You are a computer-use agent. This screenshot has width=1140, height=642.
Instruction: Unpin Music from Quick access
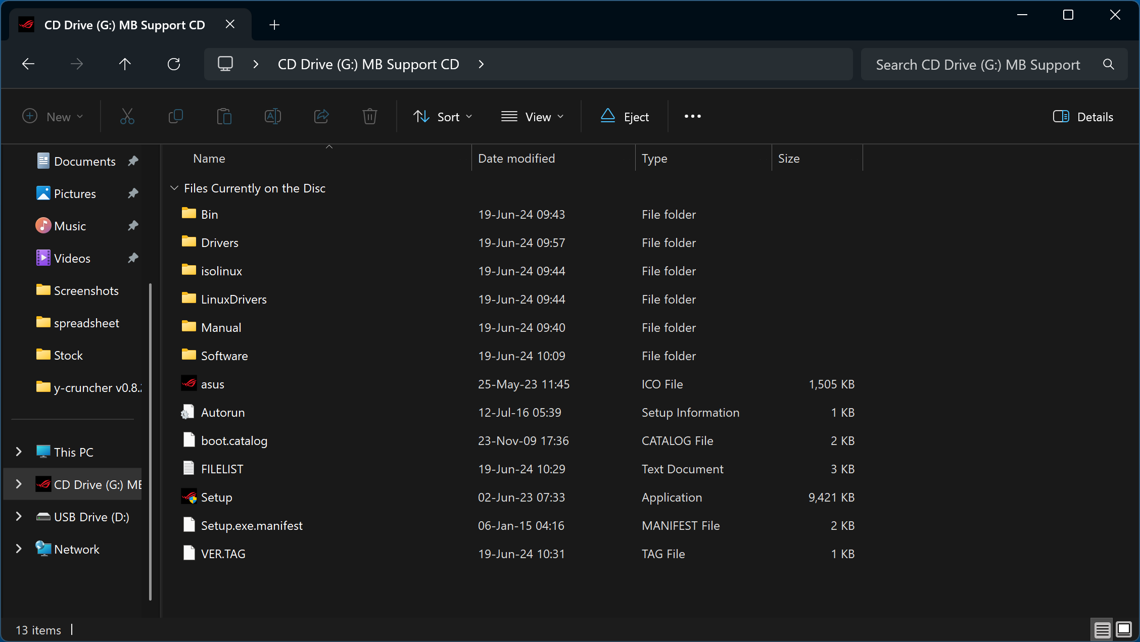(x=133, y=226)
